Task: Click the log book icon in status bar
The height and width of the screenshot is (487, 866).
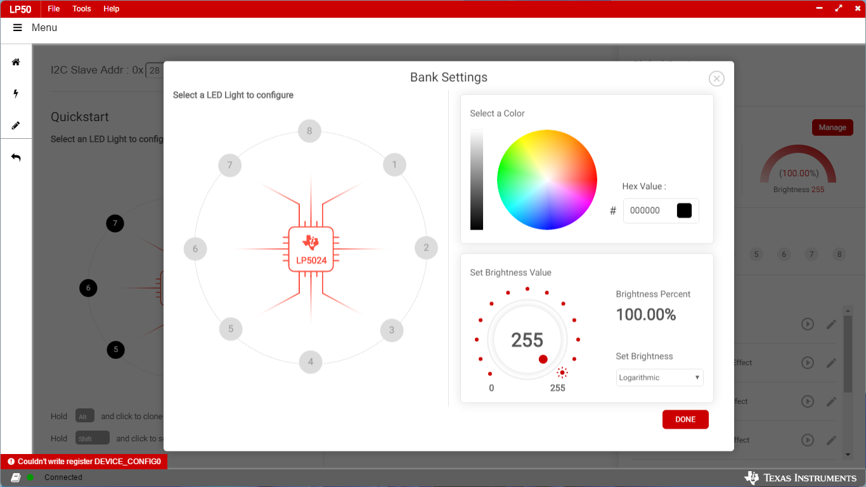Action: point(16,477)
